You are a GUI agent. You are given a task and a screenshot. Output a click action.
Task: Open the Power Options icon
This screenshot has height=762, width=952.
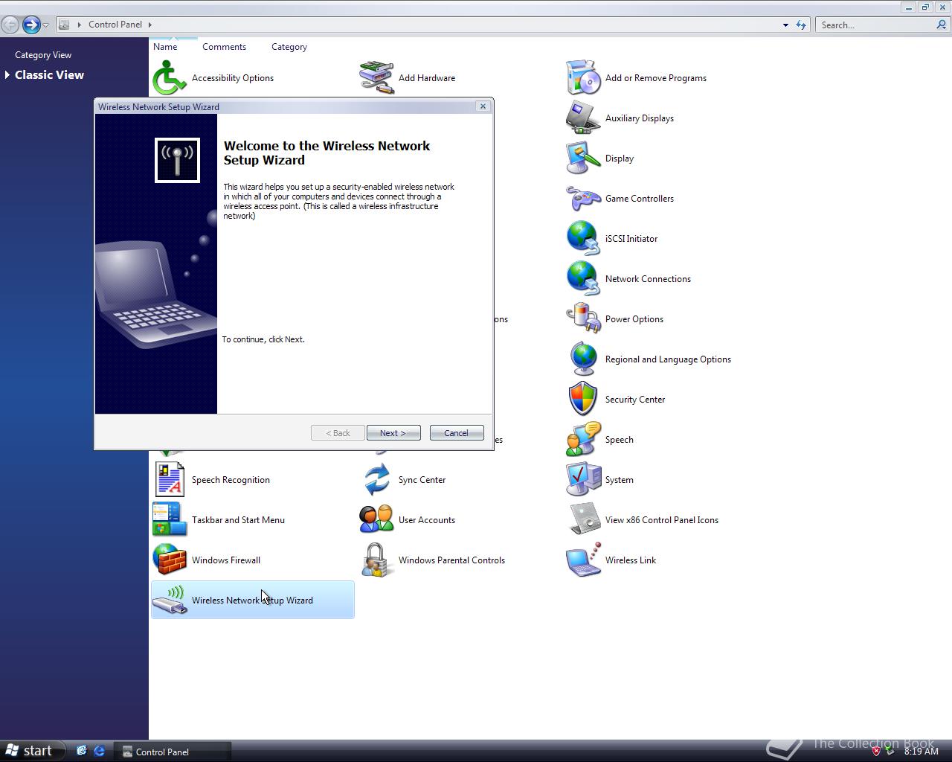click(x=583, y=319)
